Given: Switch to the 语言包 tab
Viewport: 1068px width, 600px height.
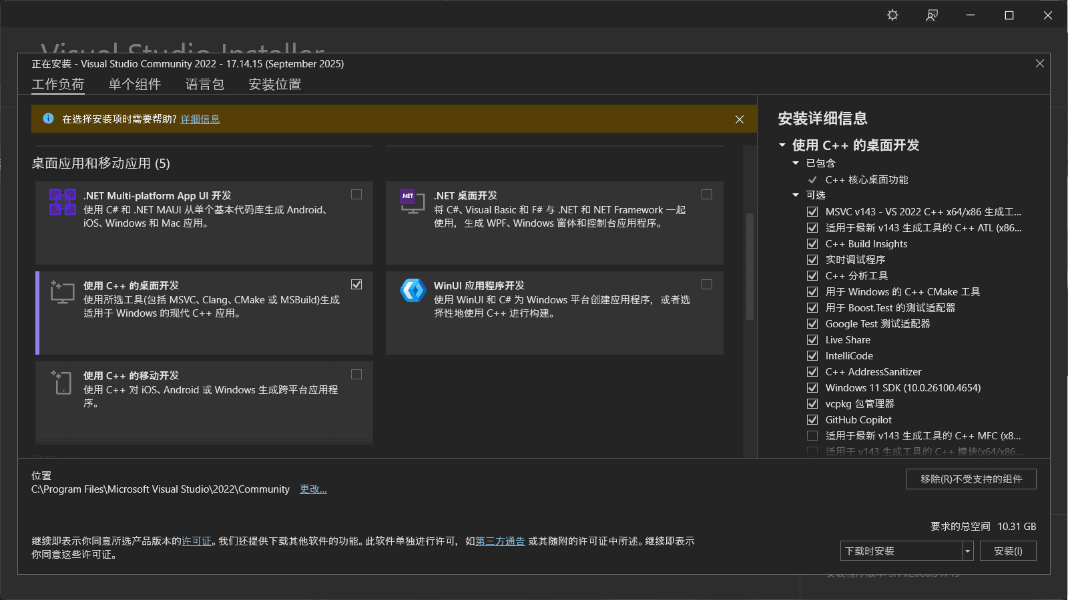Looking at the screenshot, I should tap(204, 85).
